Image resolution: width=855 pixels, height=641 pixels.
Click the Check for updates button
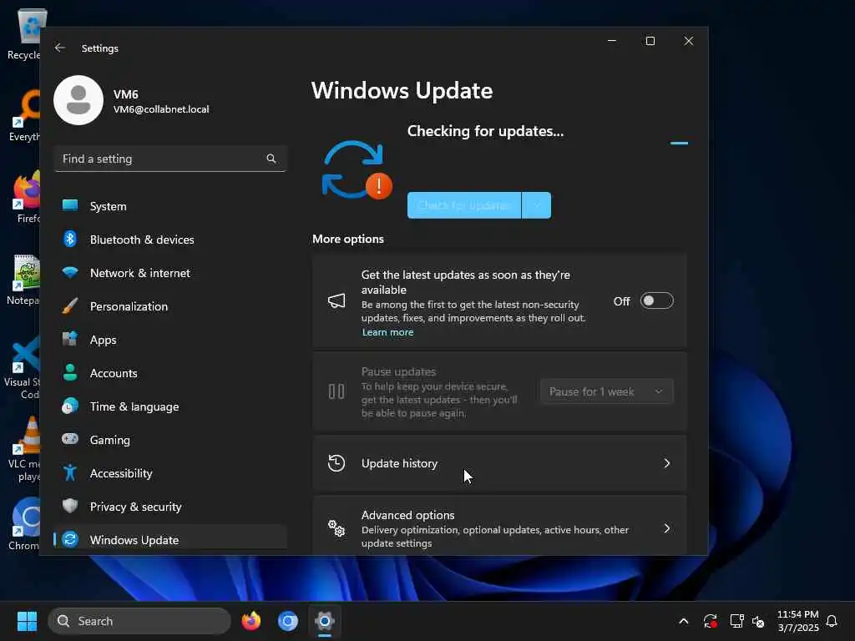[464, 205]
